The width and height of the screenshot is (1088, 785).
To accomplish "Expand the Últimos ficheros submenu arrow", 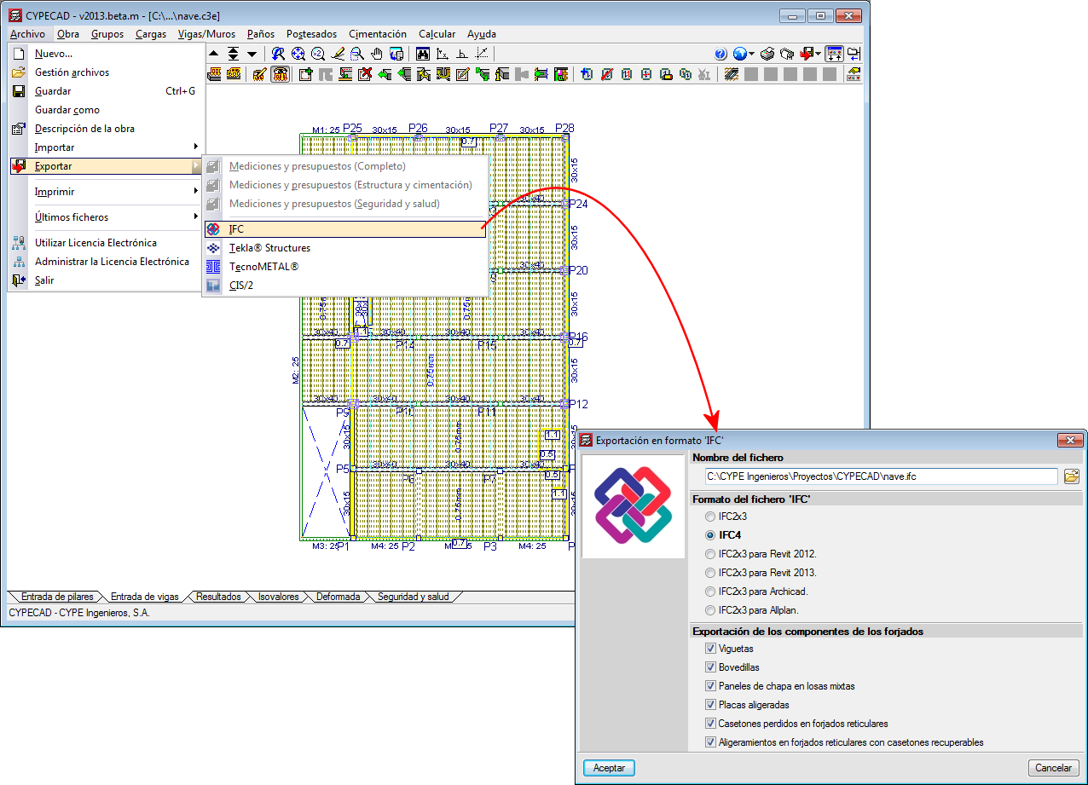I will click(x=196, y=217).
